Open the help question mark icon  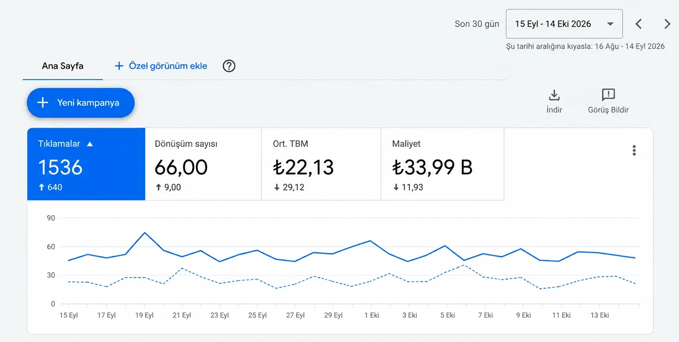click(x=229, y=66)
